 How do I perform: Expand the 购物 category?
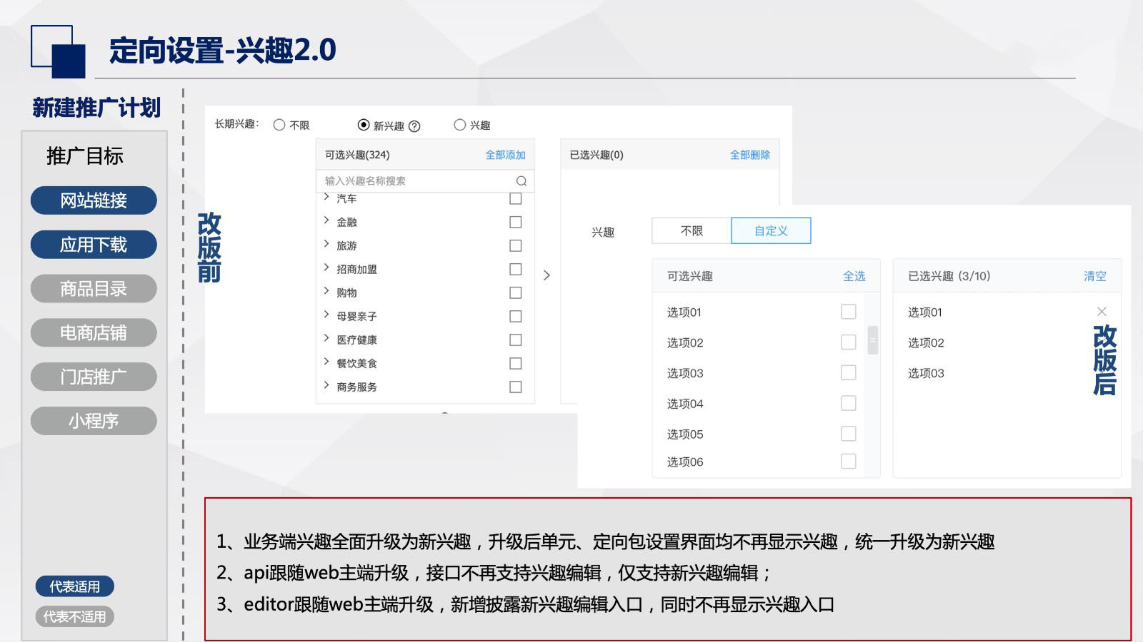coord(326,291)
